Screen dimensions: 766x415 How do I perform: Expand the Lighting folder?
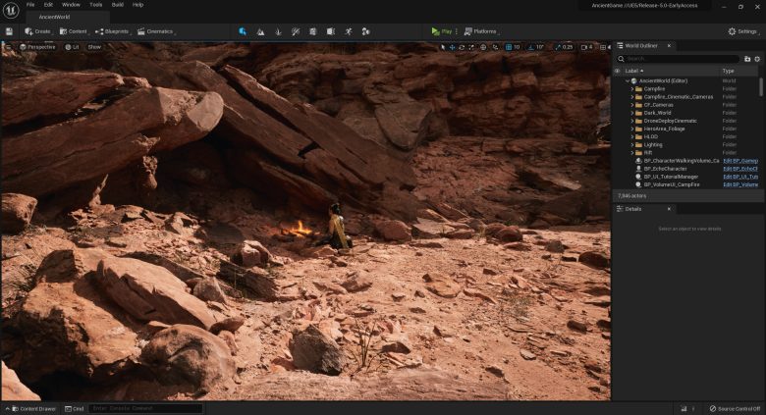(x=631, y=145)
